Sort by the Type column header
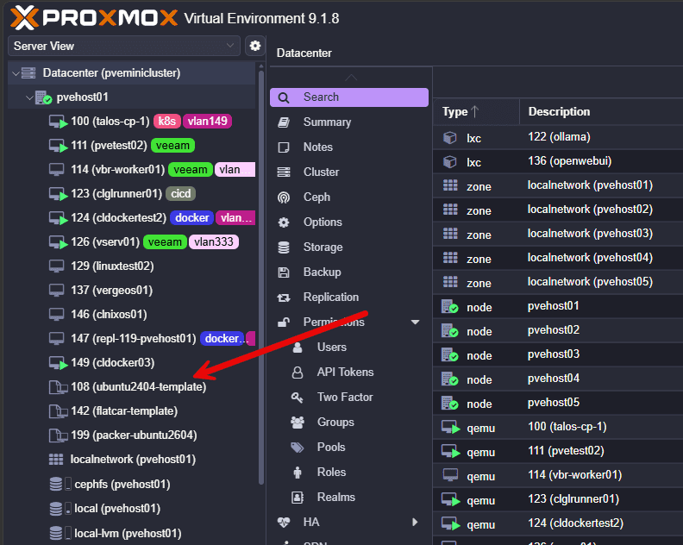683x545 pixels. click(x=476, y=111)
